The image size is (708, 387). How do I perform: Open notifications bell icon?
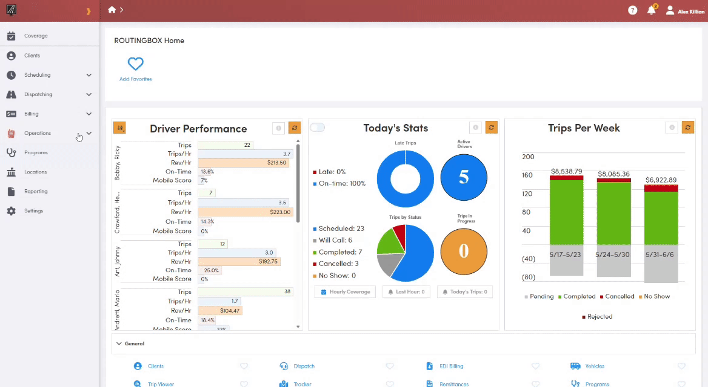651,10
